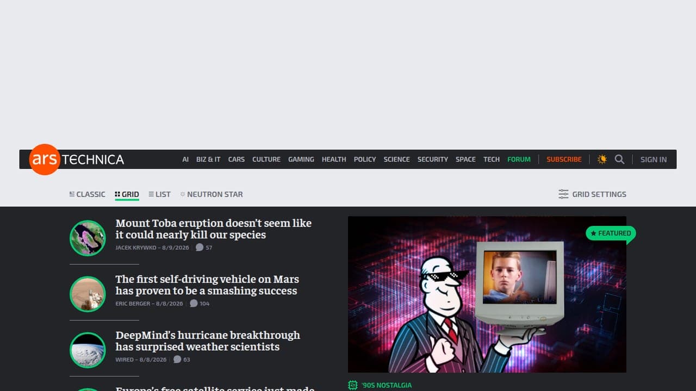Open the Health section
This screenshot has height=391, width=696.
point(334,159)
